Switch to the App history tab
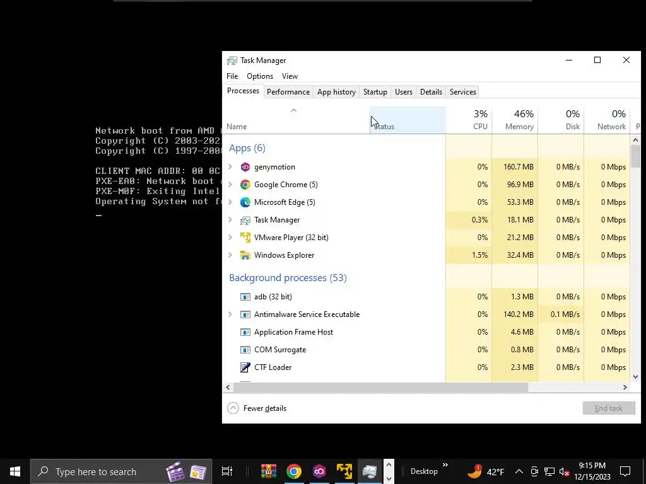 pos(336,92)
